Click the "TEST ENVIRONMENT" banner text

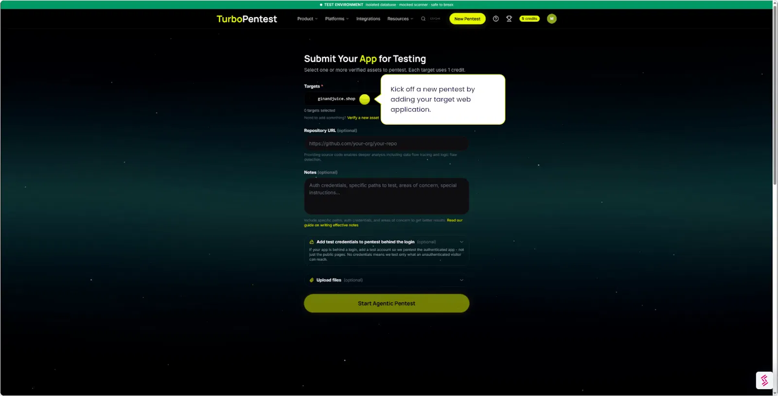[344, 5]
